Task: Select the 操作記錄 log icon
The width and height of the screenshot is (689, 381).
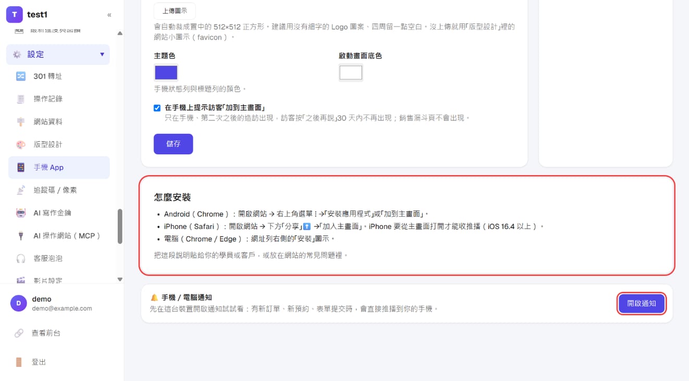Action: click(21, 99)
